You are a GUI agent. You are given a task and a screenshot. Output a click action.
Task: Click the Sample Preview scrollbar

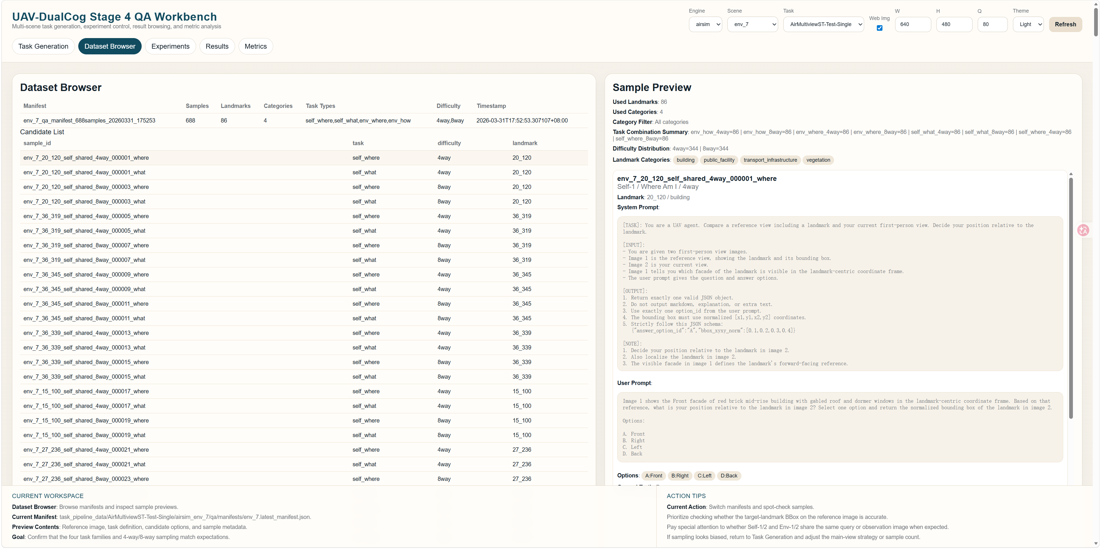click(1071, 299)
